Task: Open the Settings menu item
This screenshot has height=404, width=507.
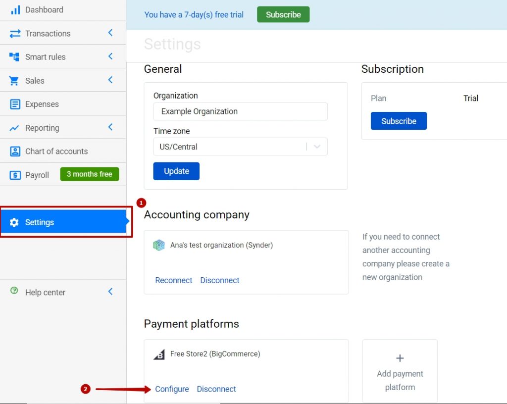Action: click(63, 222)
